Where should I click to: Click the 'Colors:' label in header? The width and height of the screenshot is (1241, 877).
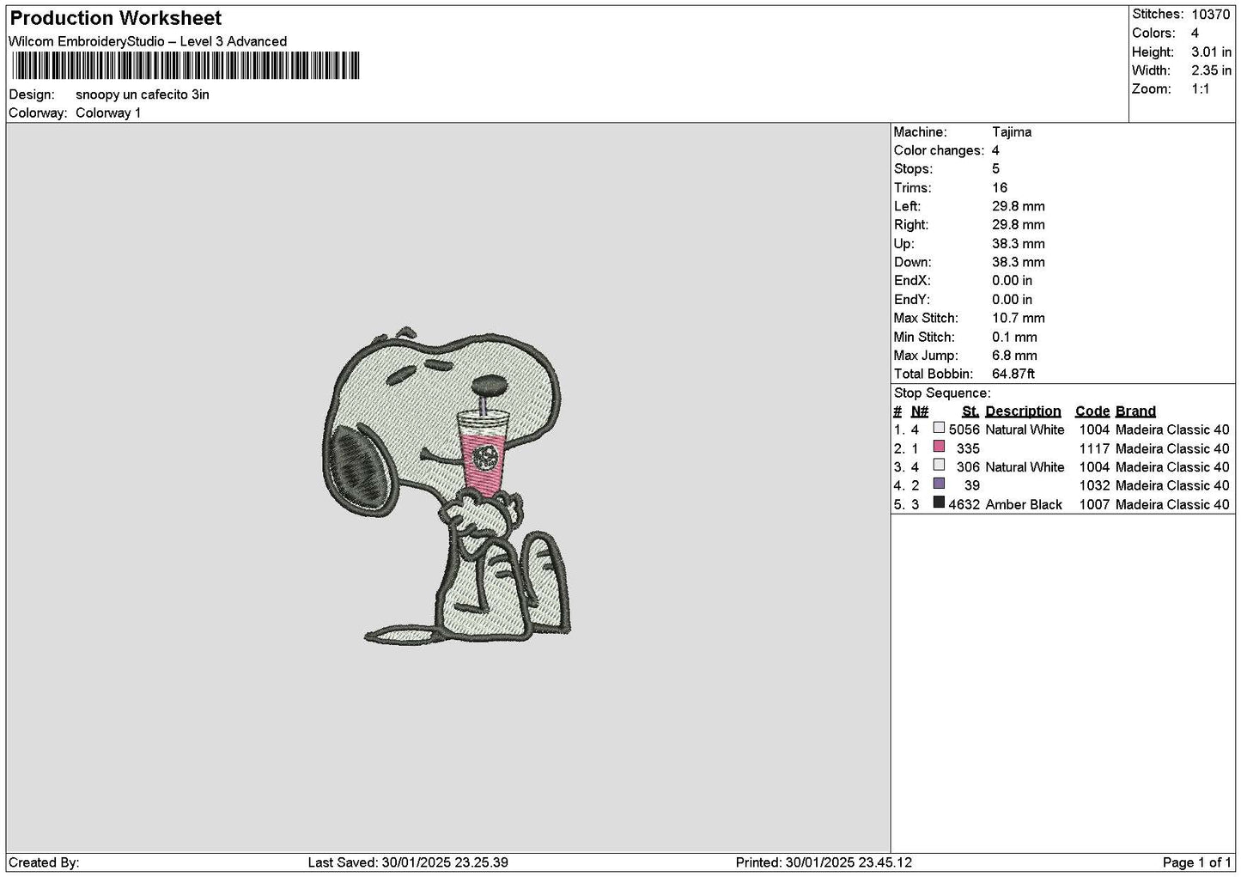pos(1153,33)
